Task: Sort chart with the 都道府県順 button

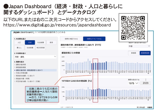Action: [145, 53]
